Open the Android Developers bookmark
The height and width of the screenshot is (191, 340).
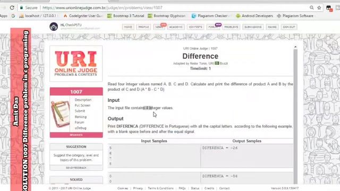tap(254, 16)
